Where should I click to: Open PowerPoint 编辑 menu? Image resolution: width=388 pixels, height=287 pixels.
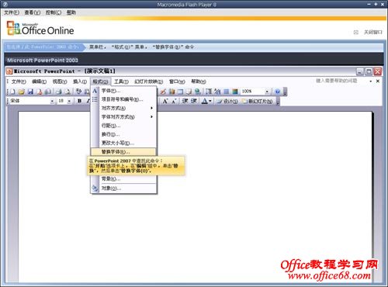coord(39,81)
